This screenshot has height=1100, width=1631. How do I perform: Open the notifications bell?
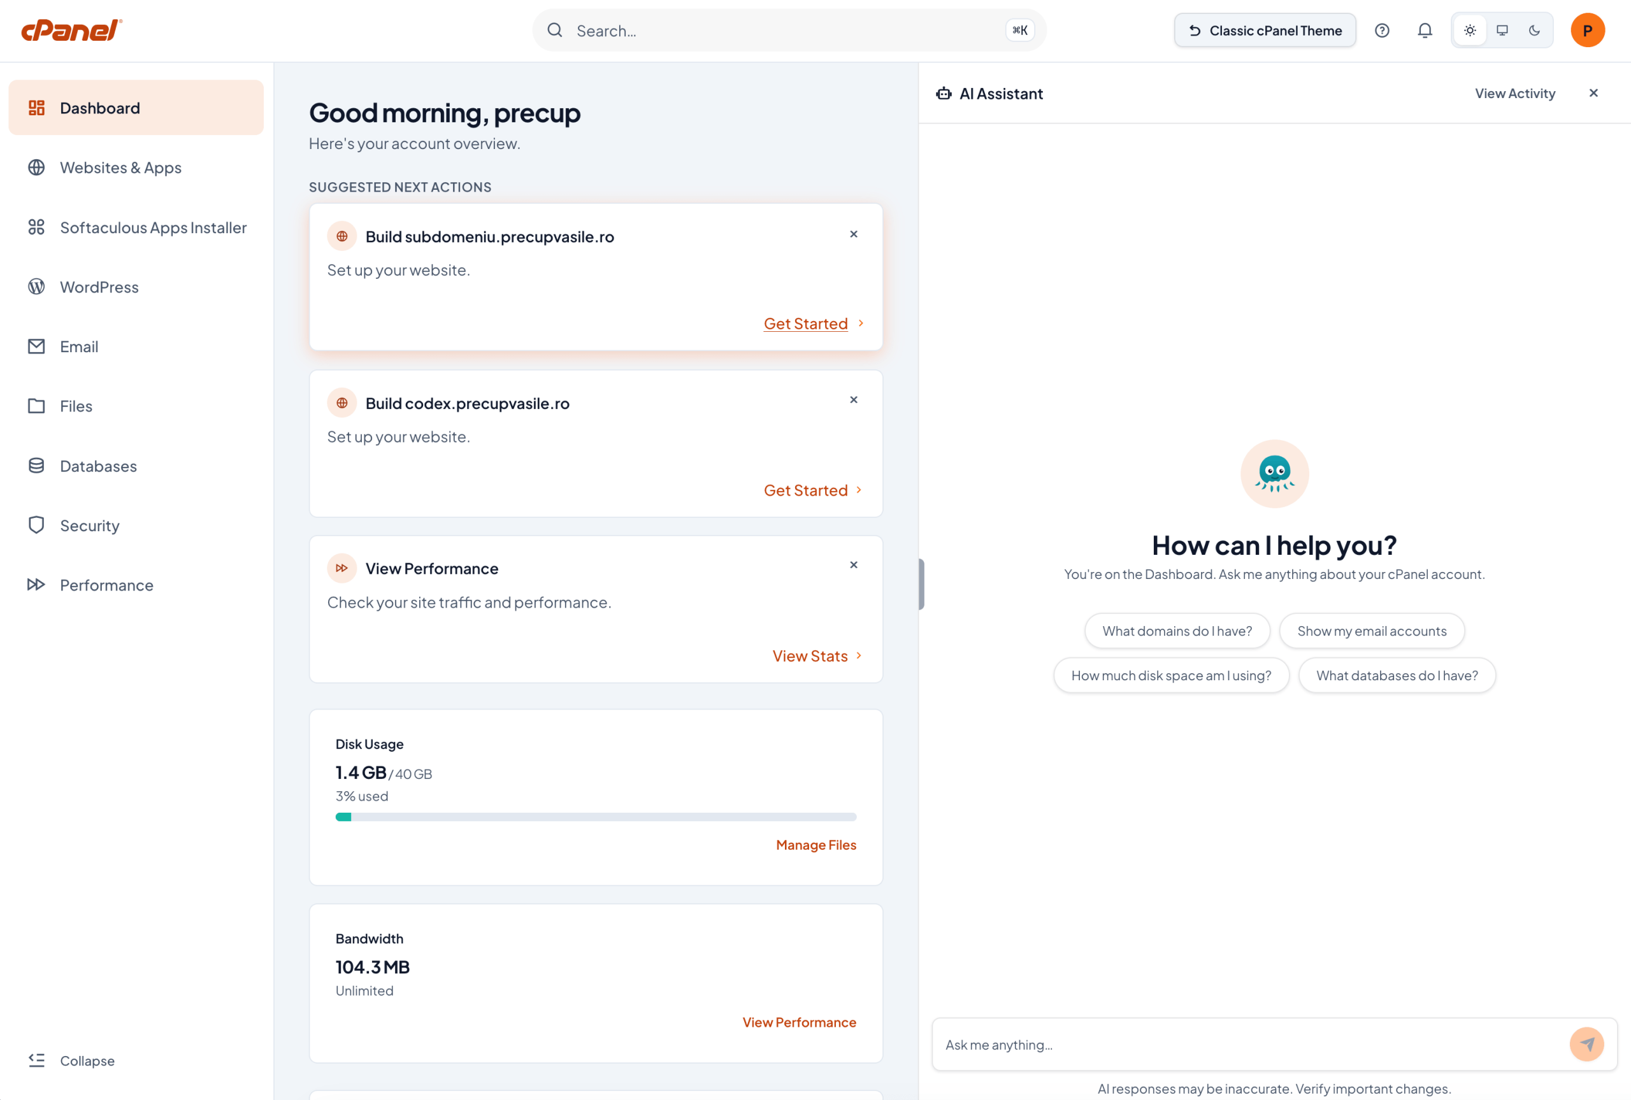pos(1425,30)
